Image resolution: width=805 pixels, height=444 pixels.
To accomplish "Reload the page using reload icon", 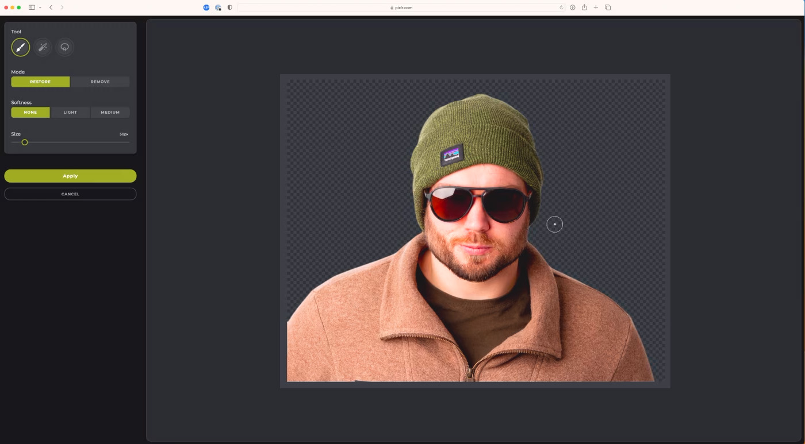I will click(x=561, y=7).
